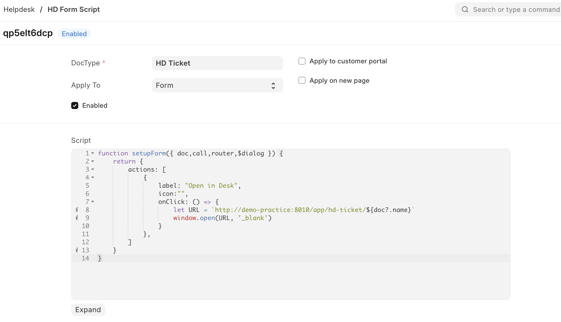Check Apply on new page option
Viewport: 561px width, 322px height.
click(302, 80)
